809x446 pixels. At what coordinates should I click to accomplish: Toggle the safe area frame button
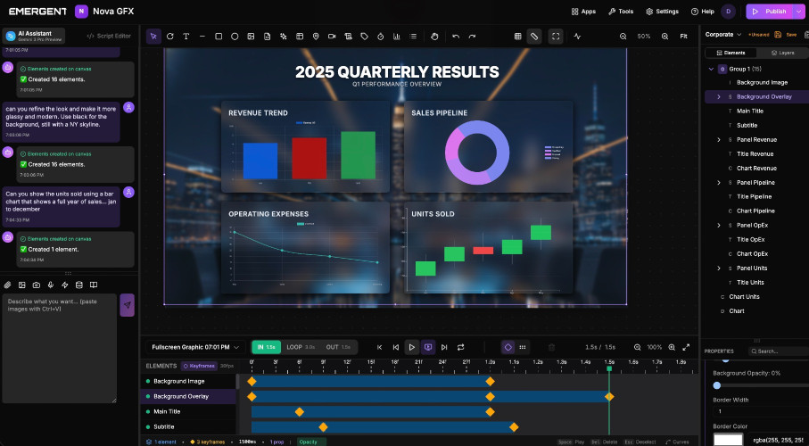point(556,37)
